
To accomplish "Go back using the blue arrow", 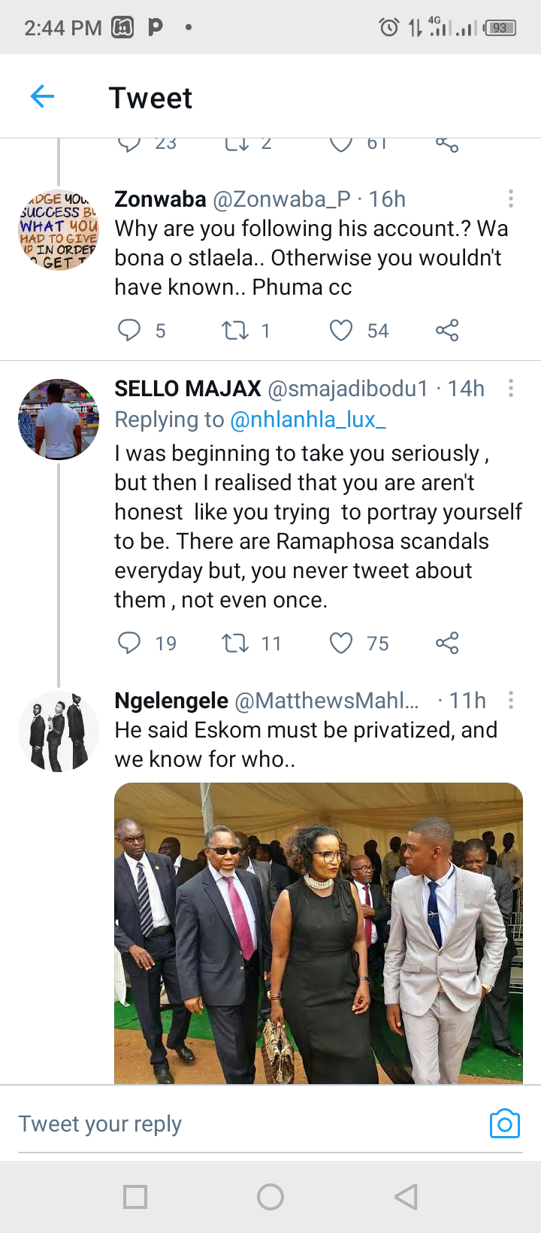I will point(42,96).
